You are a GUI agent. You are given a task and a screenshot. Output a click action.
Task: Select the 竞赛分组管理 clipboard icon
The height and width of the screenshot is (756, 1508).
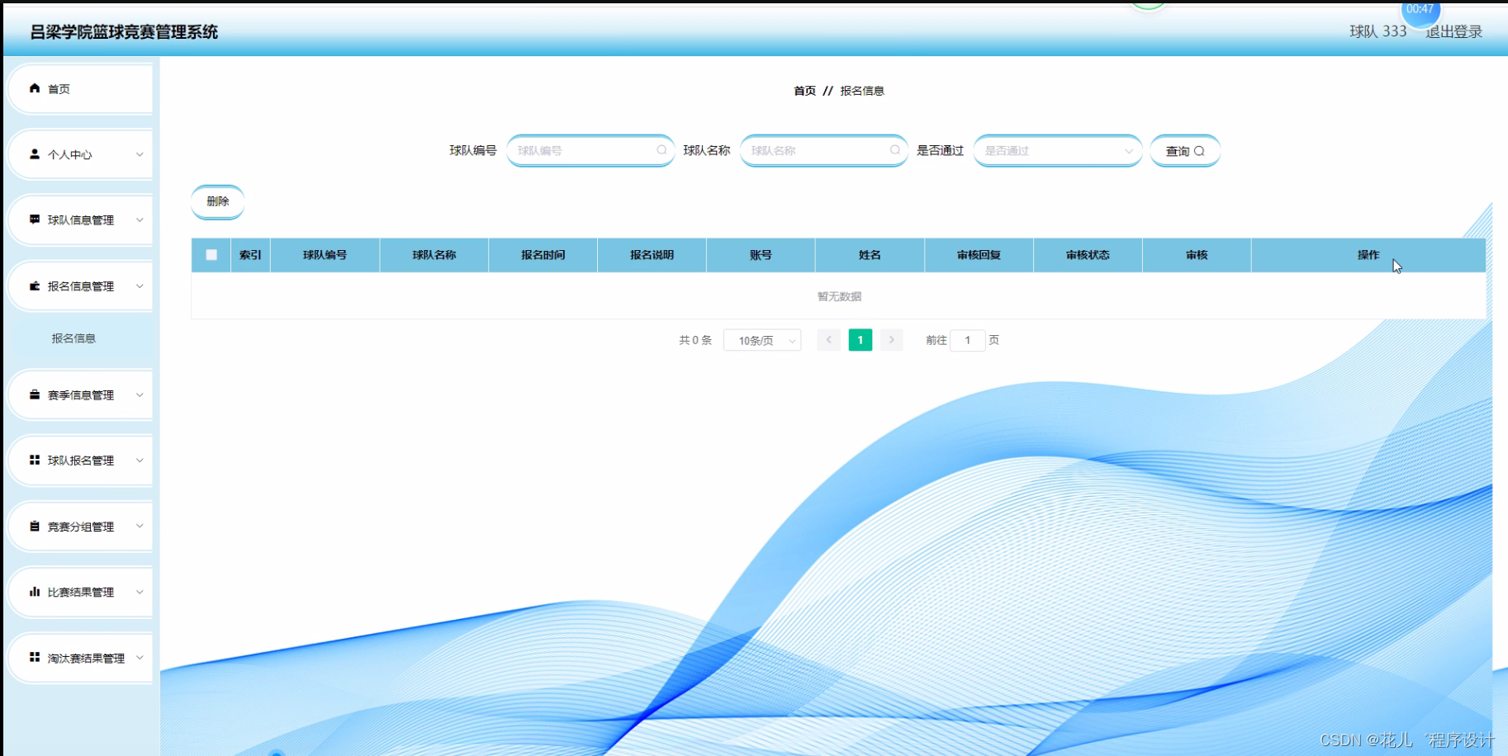(34, 526)
